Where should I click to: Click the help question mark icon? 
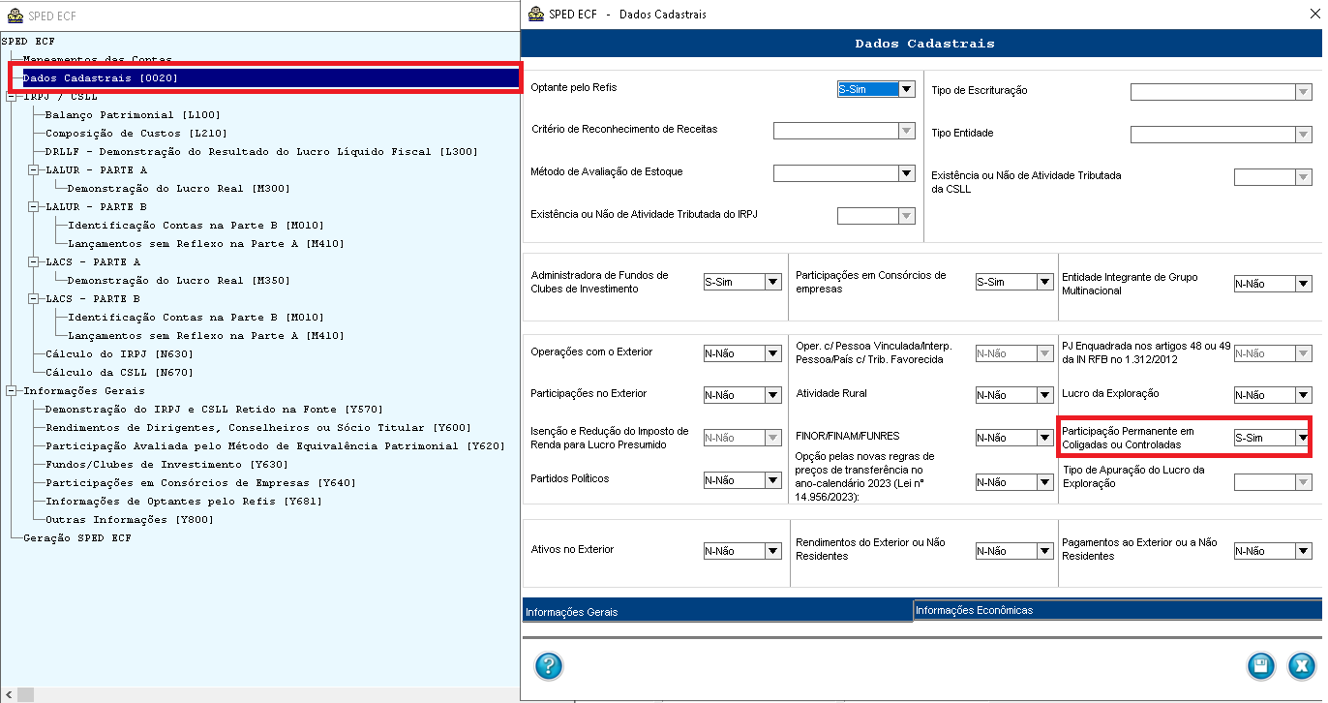point(548,666)
